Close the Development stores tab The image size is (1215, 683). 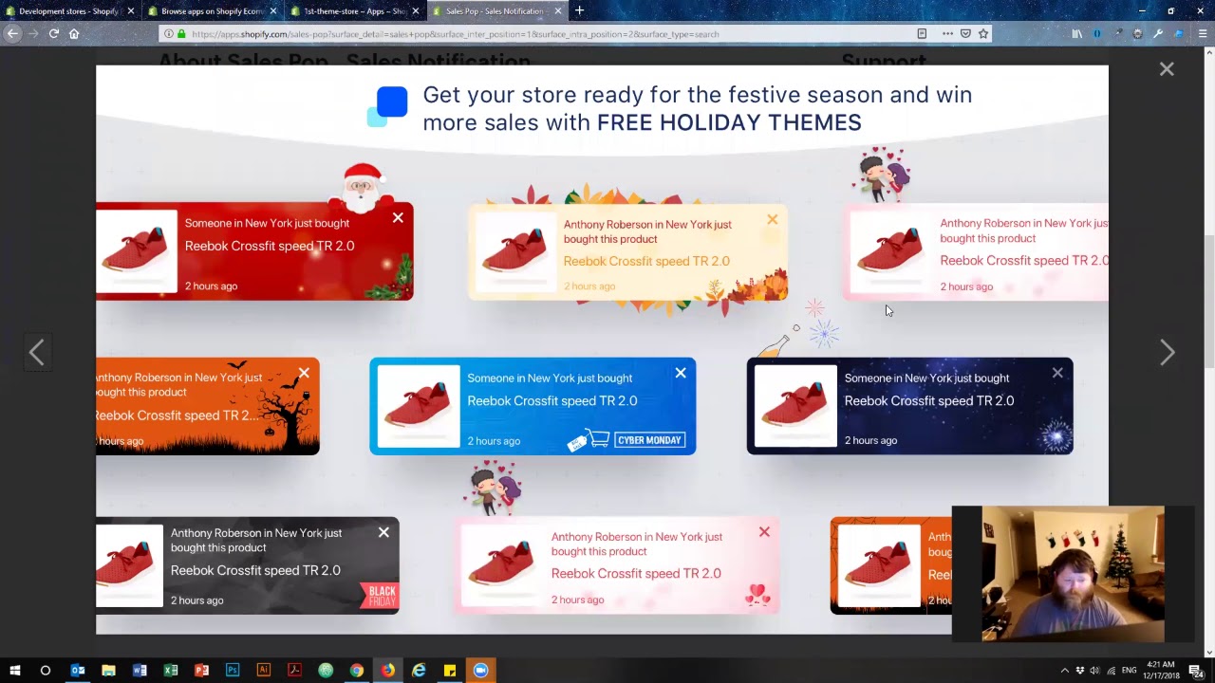(131, 11)
